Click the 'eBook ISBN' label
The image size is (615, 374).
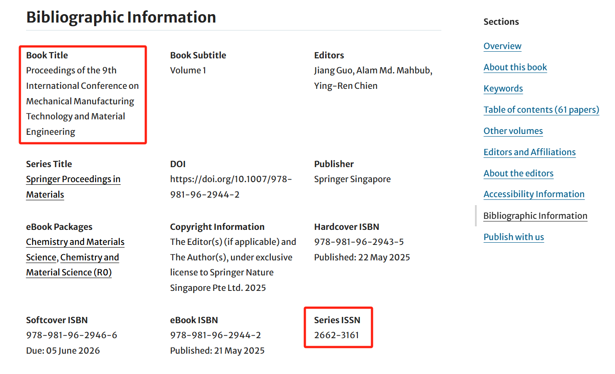(x=194, y=320)
